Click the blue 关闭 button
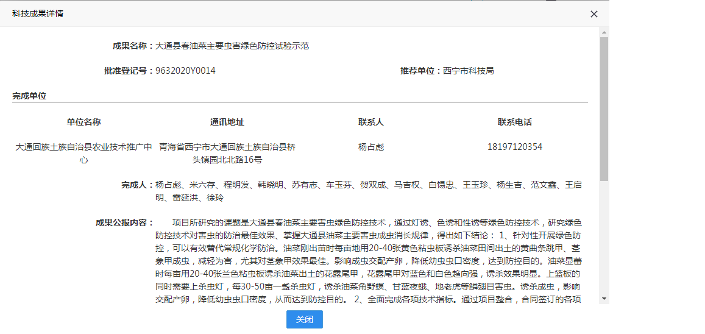Screen dimensions: 705x334 click(x=304, y=319)
